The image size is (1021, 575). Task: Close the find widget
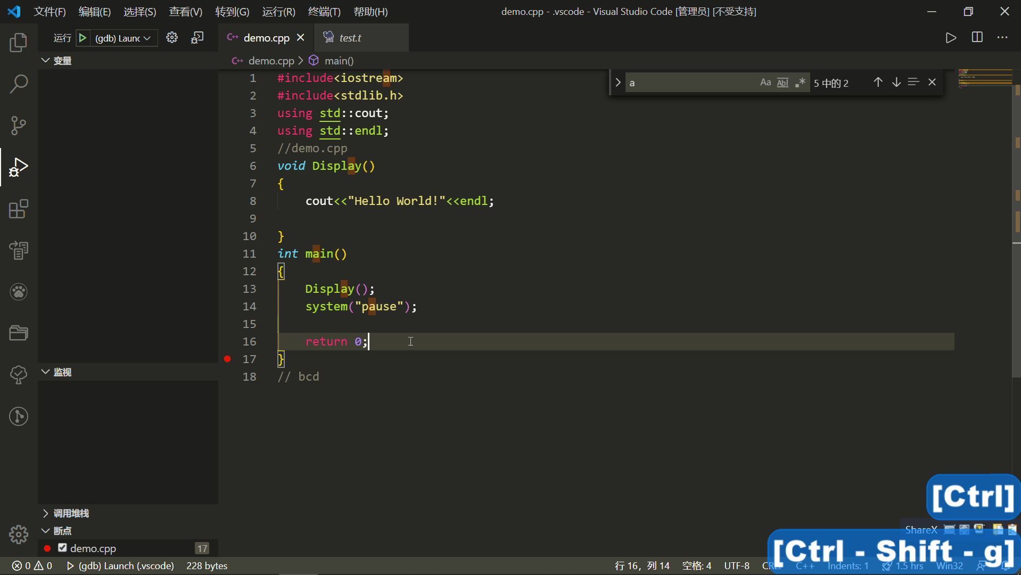point(932,82)
